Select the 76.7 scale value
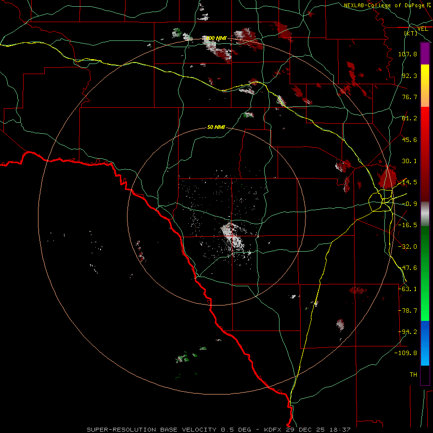Viewport: 433px width, 433px height. (x=409, y=97)
